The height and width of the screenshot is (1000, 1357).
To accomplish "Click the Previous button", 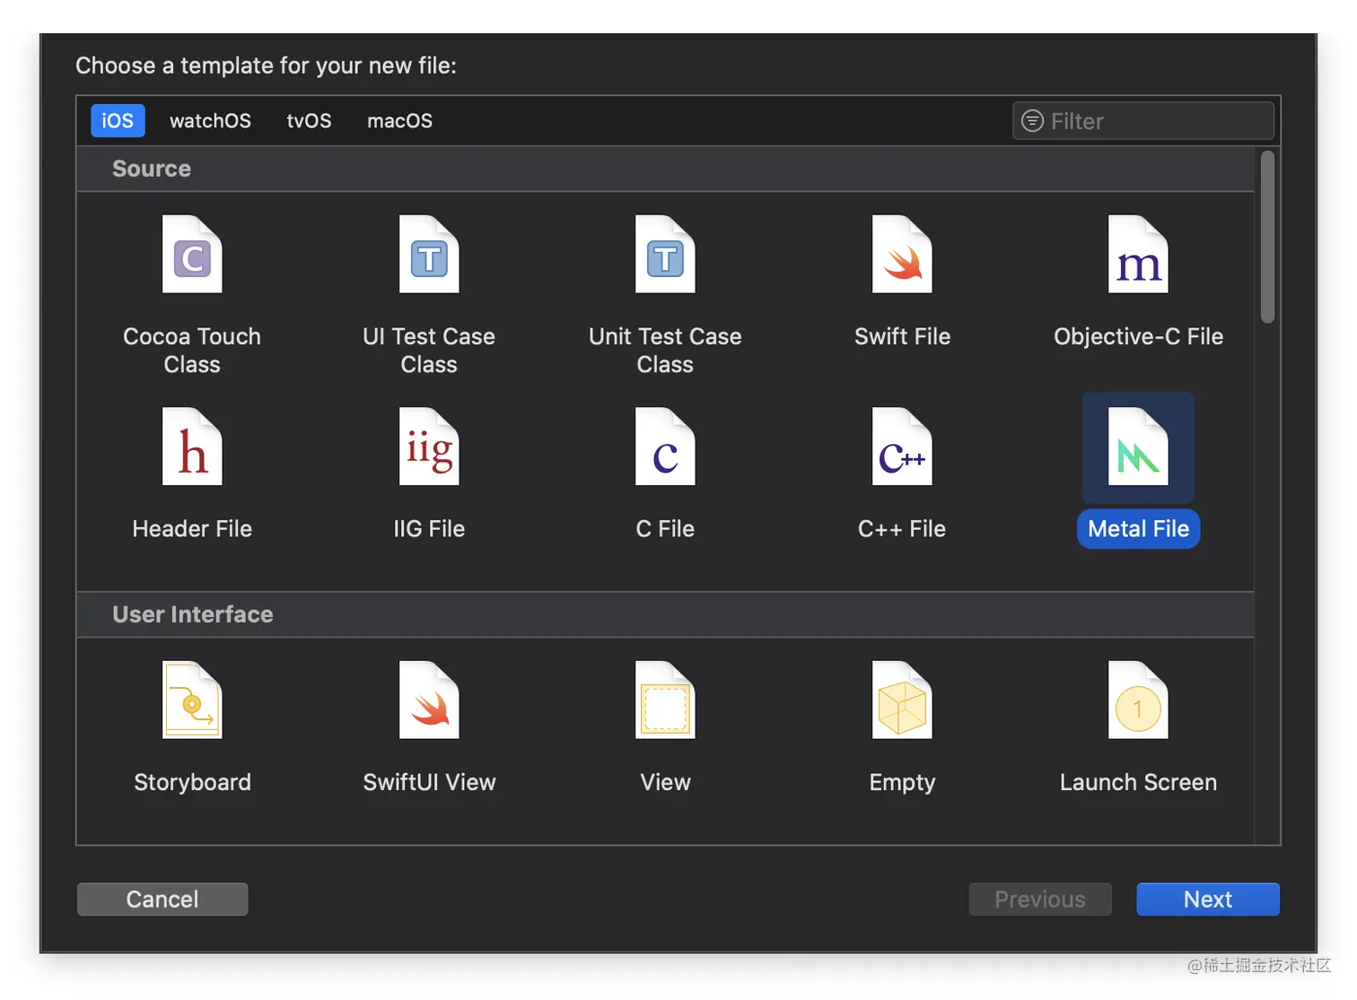I will (1040, 900).
